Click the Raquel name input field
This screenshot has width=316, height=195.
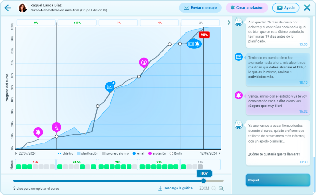click(x=278, y=180)
